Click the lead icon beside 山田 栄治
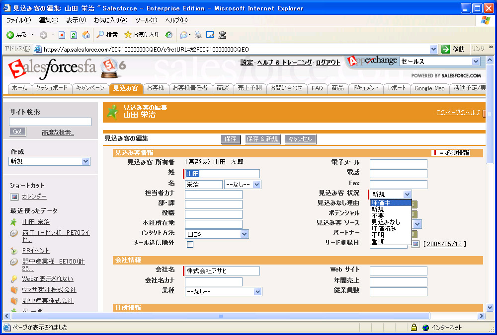Image resolution: width=497 pixels, height=335 pixels. [13, 222]
